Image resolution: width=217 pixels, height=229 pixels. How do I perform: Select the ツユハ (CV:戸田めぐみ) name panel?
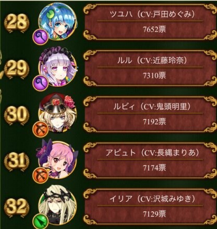[150, 22]
